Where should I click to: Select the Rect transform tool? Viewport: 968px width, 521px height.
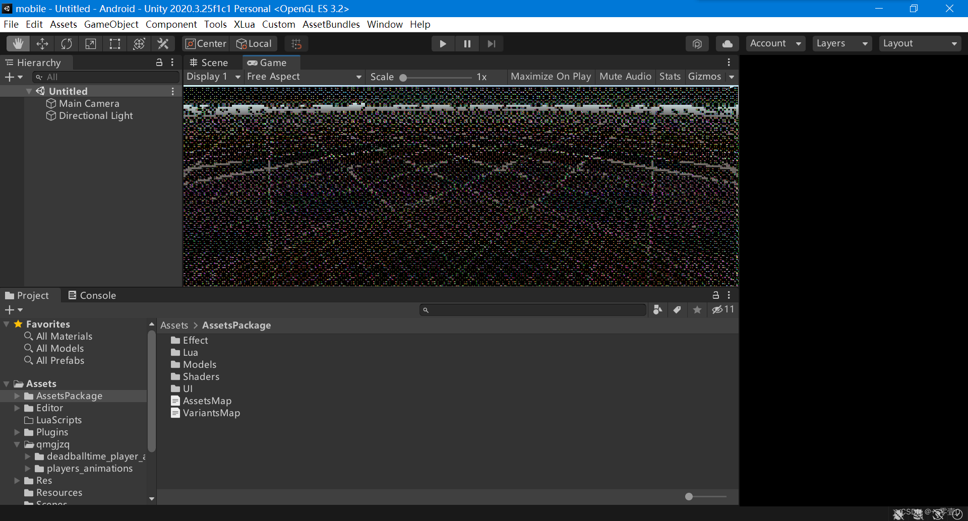(x=114, y=43)
